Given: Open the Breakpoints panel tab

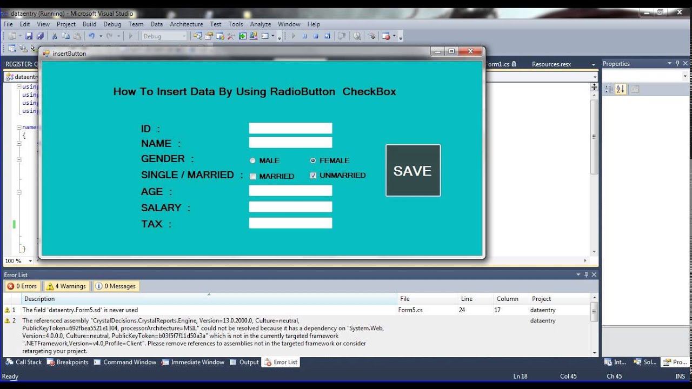Looking at the screenshot, I should [x=68, y=363].
